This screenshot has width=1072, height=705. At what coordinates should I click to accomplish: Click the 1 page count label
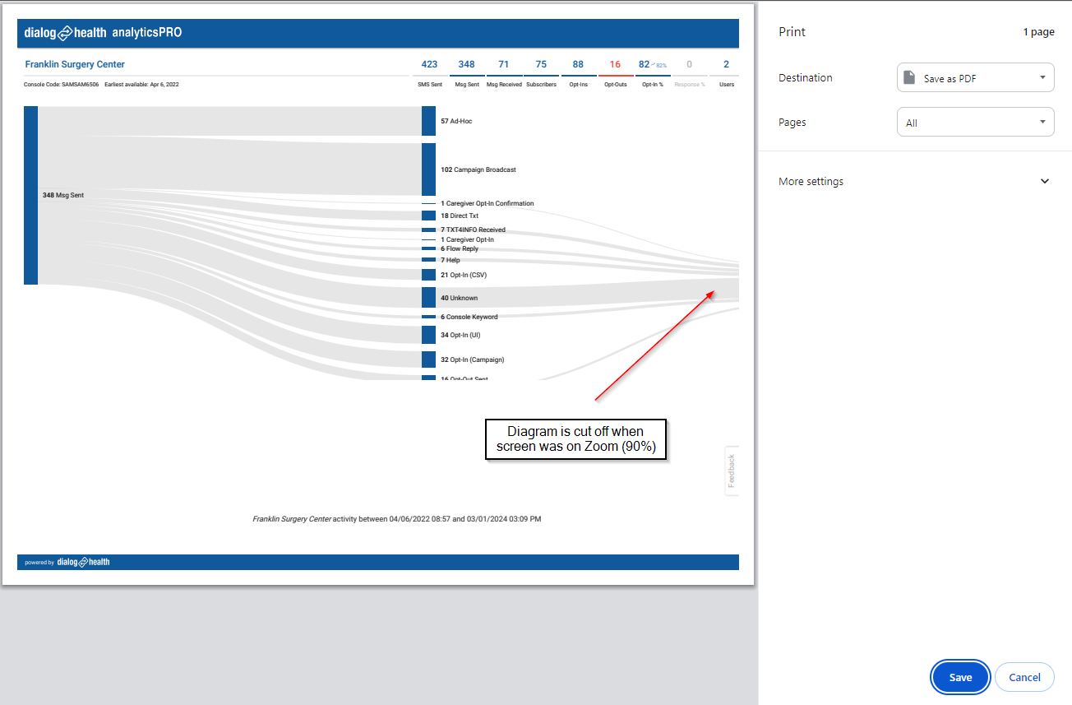(x=1038, y=32)
